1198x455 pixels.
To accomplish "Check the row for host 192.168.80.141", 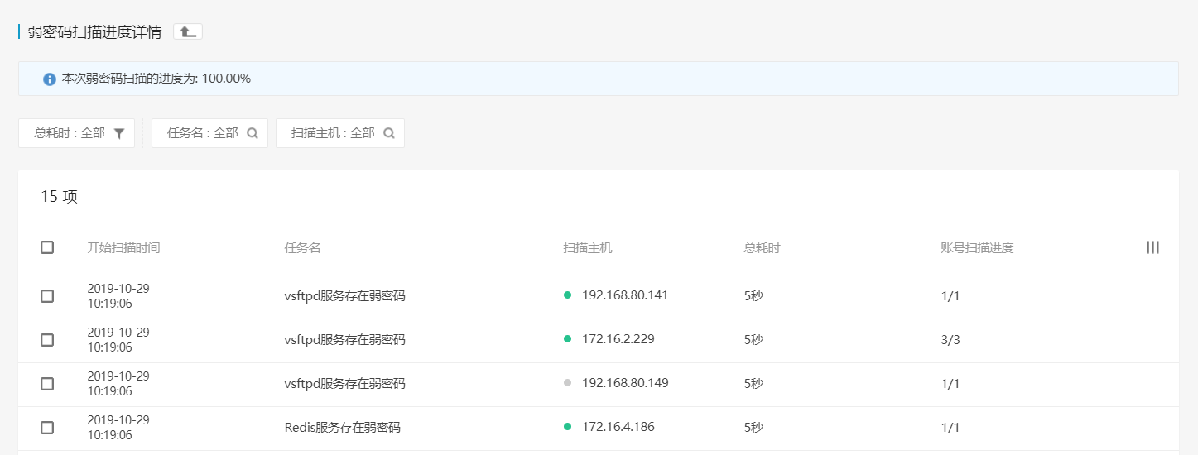I will 47,296.
